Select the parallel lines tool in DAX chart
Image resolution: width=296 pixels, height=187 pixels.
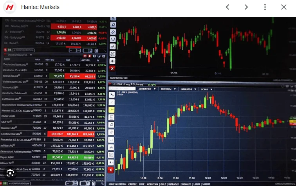[111, 132]
